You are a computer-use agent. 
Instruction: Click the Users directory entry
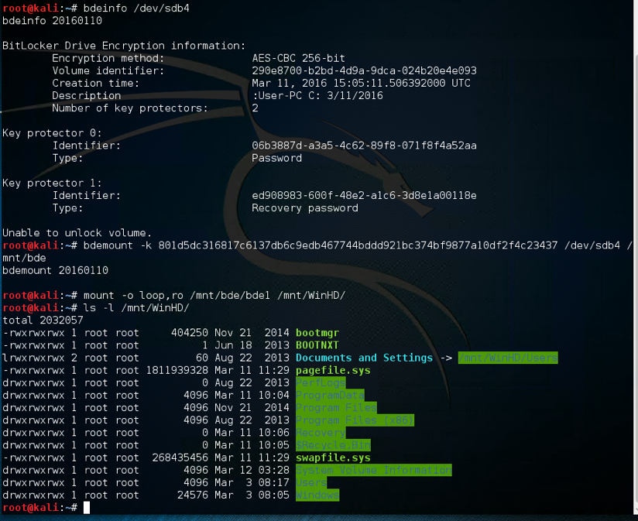(311, 482)
